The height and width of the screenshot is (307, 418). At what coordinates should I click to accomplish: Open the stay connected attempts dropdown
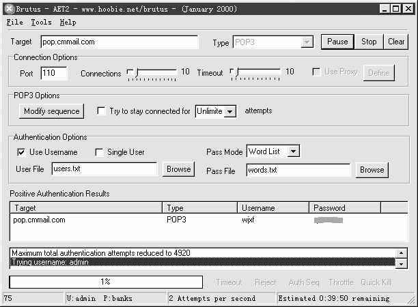point(229,111)
